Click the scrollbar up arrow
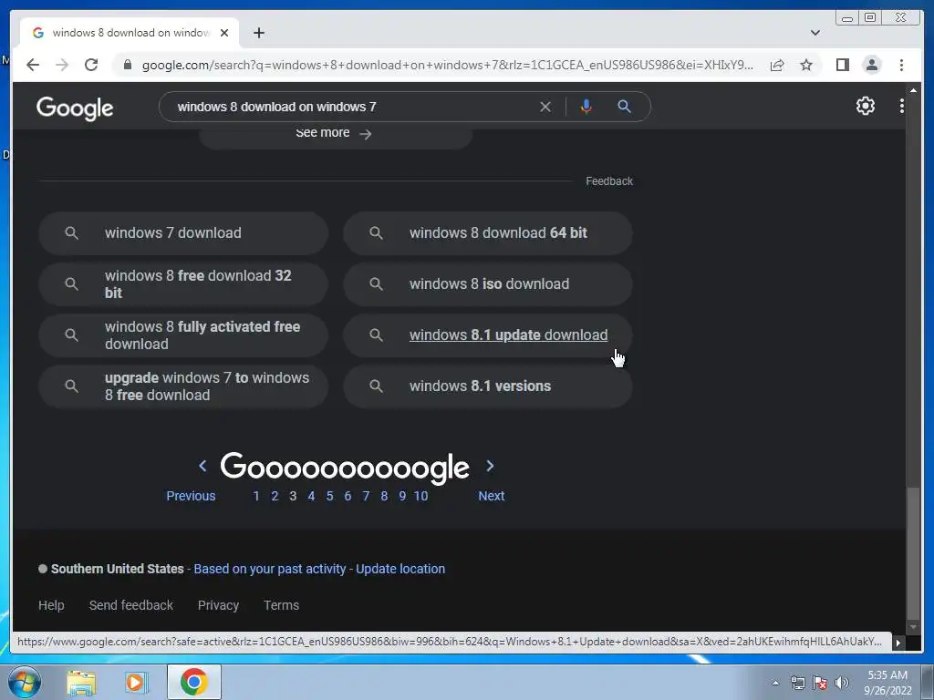Screen dimensions: 934x700 912,89
